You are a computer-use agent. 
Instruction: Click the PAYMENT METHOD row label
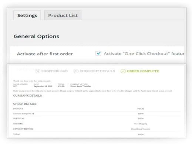click(23, 129)
